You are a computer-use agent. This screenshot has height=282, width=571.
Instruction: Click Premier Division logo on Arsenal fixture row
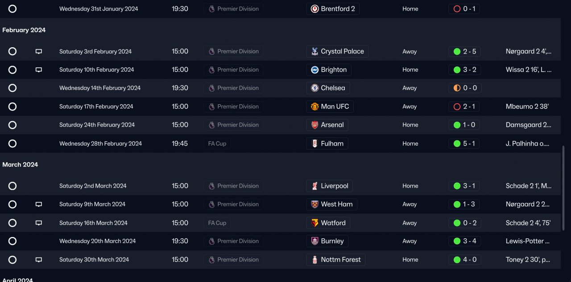tap(212, 125)
